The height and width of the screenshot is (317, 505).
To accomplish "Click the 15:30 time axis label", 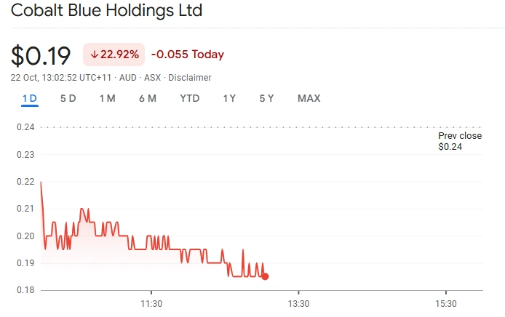I will (x=445, y=303).
